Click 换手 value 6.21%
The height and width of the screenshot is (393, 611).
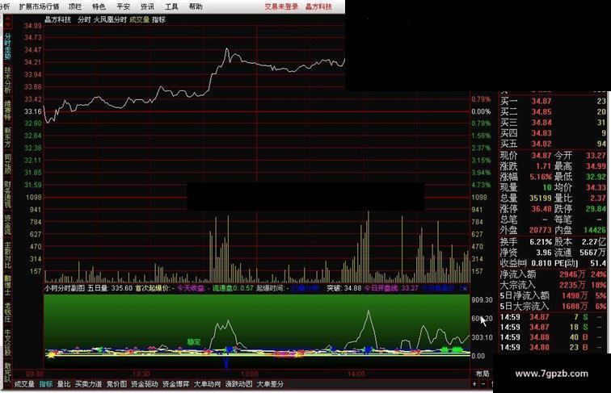point(541,241)
